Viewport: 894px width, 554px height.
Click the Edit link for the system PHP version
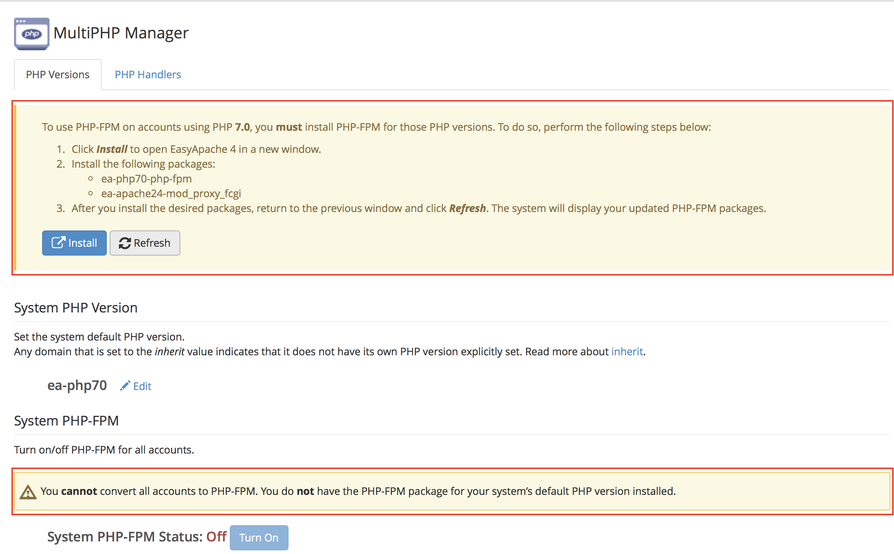(142, 386)
